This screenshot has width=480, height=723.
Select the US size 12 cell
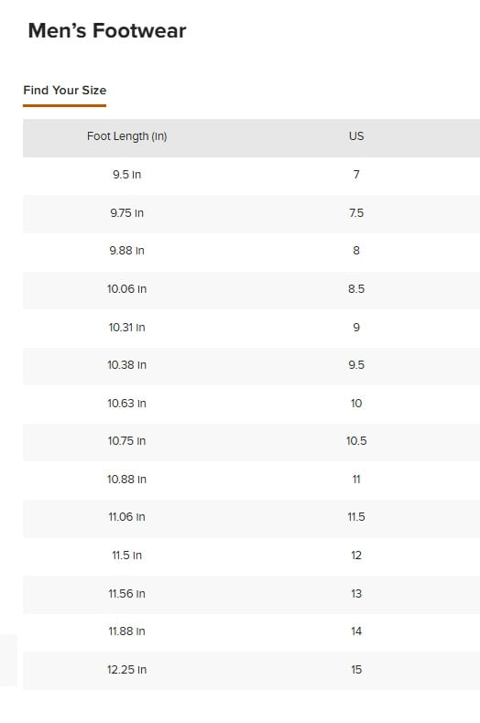(x=356, y=556)
